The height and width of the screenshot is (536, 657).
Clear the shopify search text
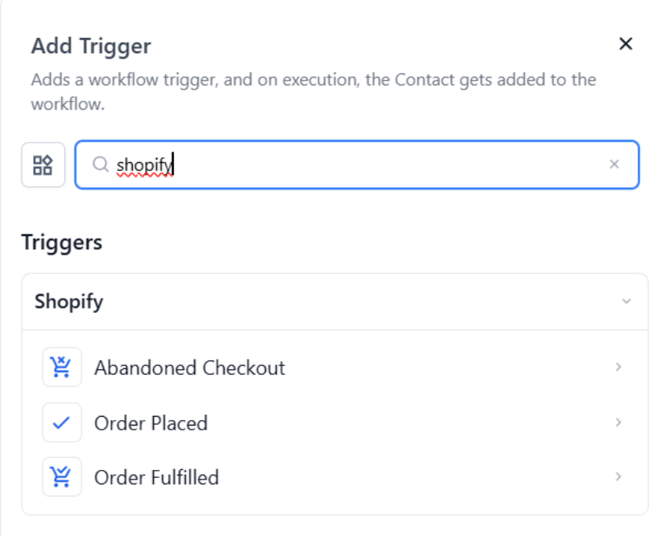614,164
